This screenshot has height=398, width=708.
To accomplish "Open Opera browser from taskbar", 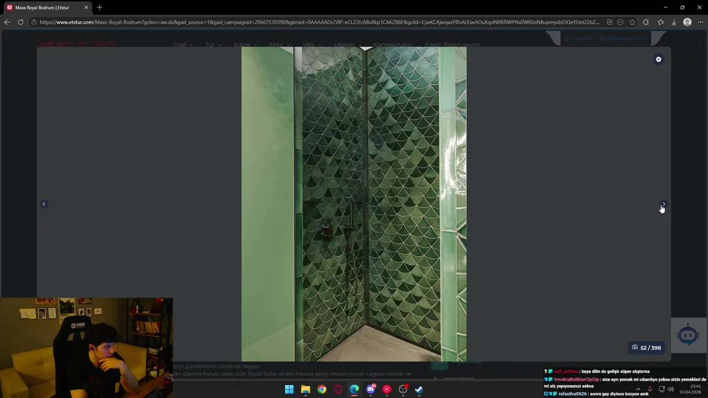I will pyautogui.click(x=338, y=389).
